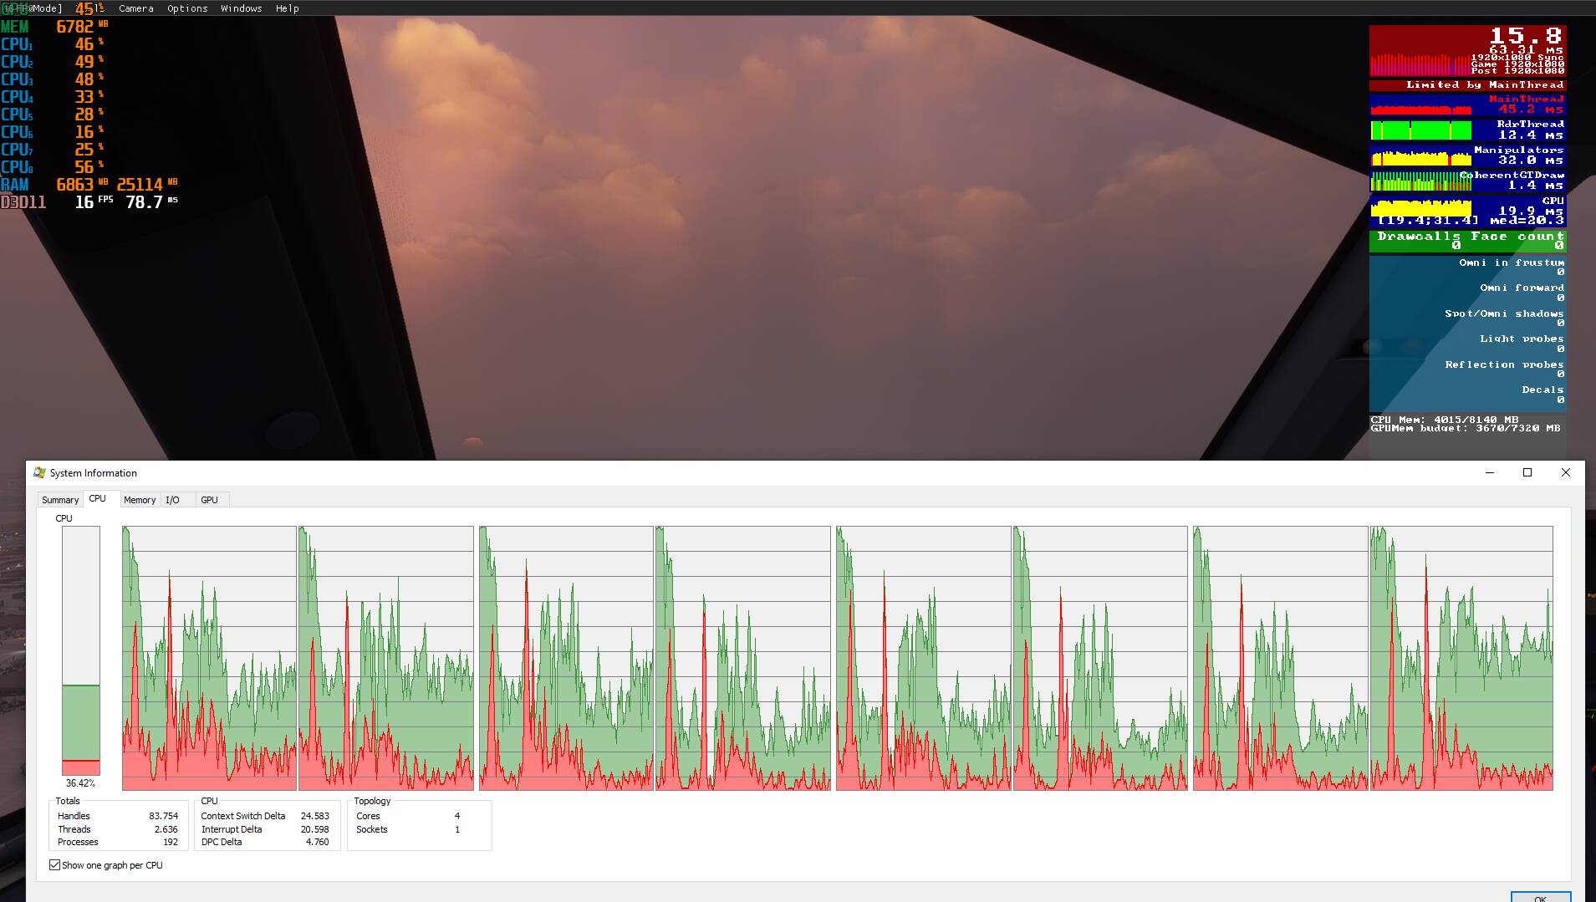The height and width of the screenshot is (902, 1596).
Task: Click the overall CPU usage bar meter
Action: pyautogui.click(x=81, y=650)
